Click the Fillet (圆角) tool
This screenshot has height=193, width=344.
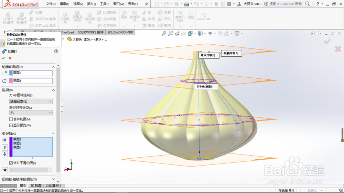coord(124,15)
